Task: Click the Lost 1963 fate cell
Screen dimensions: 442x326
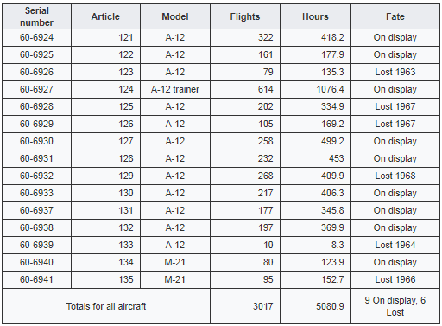Action: [395, 72]
